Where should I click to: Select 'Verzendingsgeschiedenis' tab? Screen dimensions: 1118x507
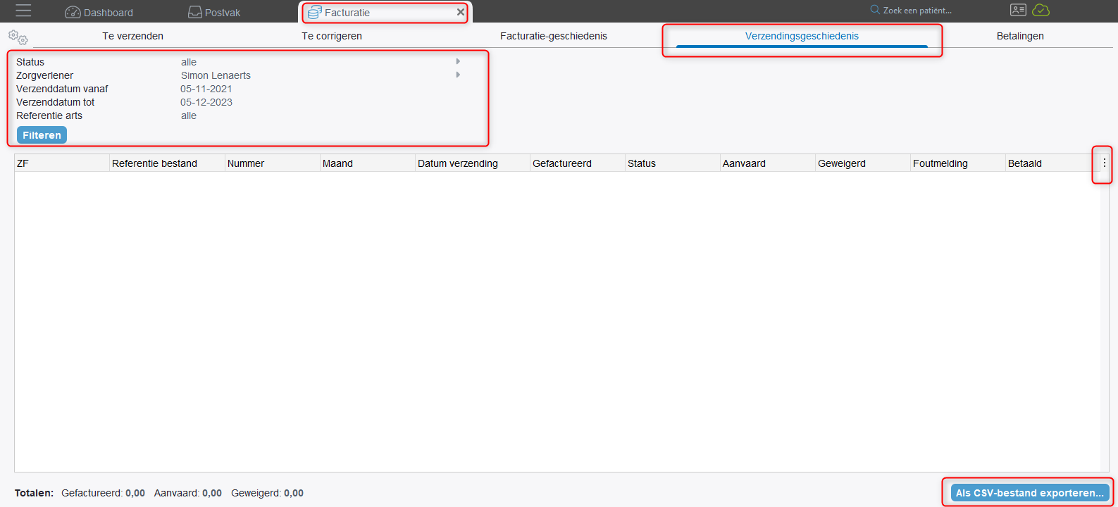[x=802, y=36]
